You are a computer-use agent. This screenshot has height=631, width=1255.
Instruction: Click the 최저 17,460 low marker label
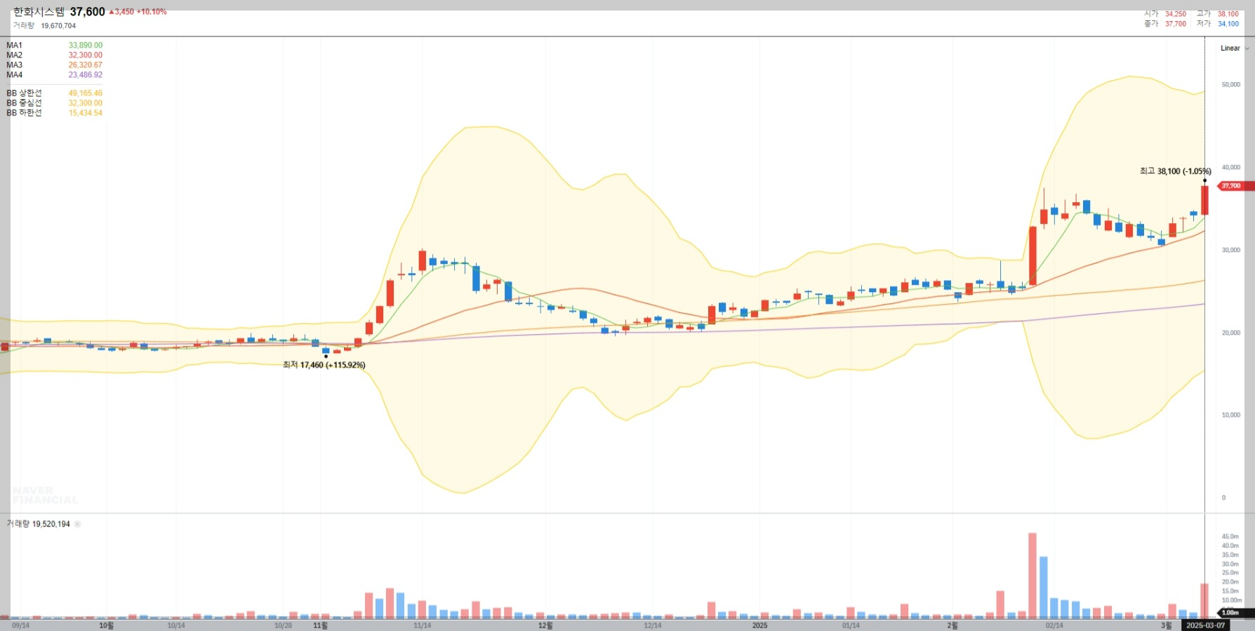(324, 365)
